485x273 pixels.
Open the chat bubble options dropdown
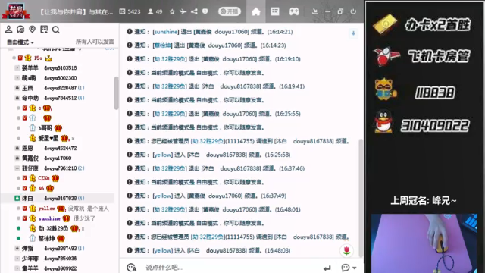[349, 268]
